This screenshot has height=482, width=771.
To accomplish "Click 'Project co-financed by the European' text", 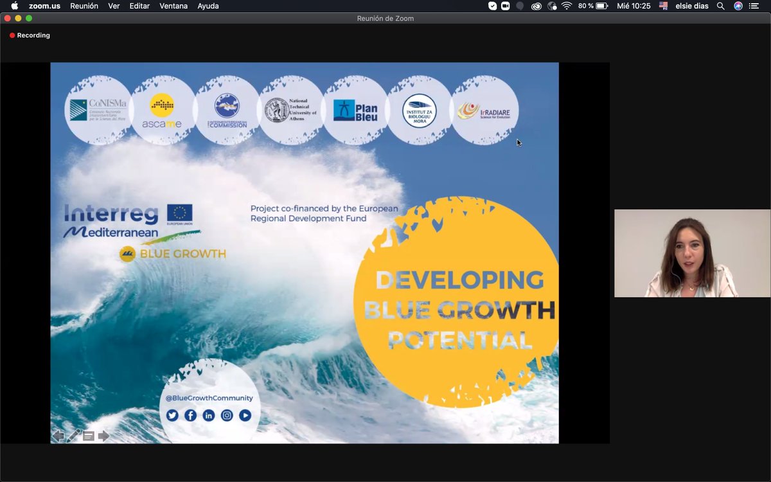I will 324,208.
